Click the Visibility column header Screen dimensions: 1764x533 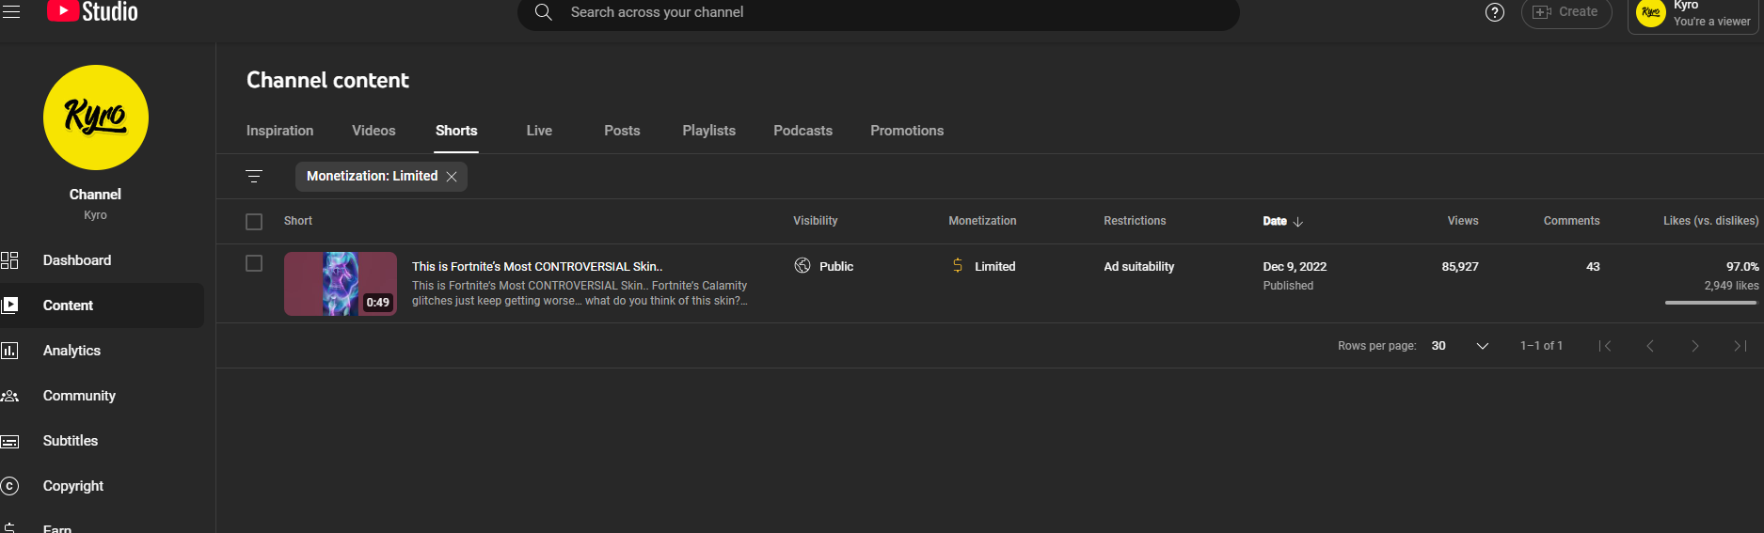tap(815, 221)
